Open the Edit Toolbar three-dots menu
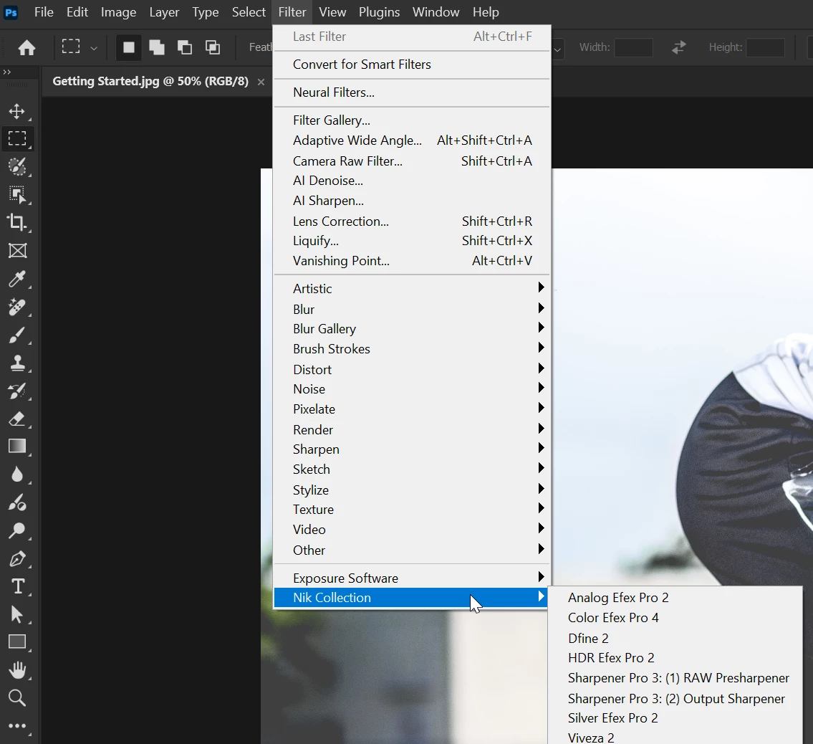The image size is (813, 744). [17, 726]
